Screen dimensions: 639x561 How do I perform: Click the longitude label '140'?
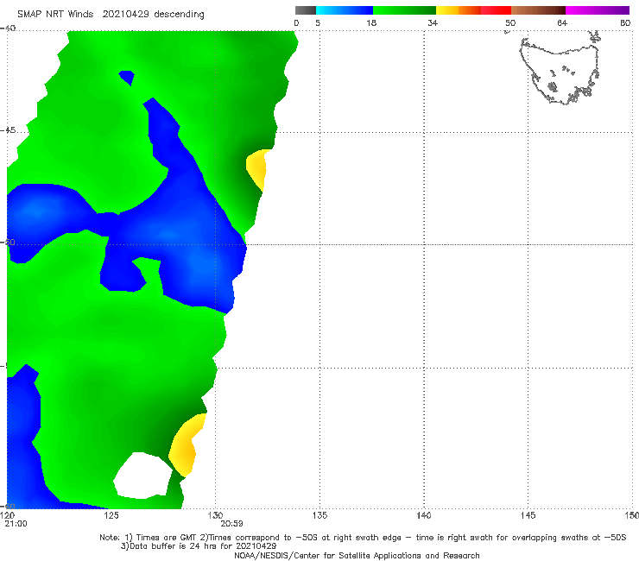click(424, 516)
